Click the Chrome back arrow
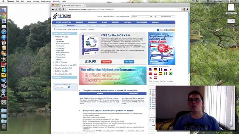Screen dimensions: 239x134 [53, 9]
